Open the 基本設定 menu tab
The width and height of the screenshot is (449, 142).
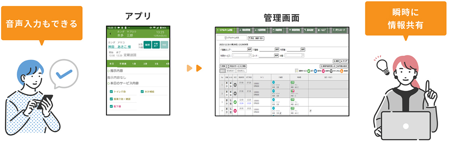(x=309, y=30)
